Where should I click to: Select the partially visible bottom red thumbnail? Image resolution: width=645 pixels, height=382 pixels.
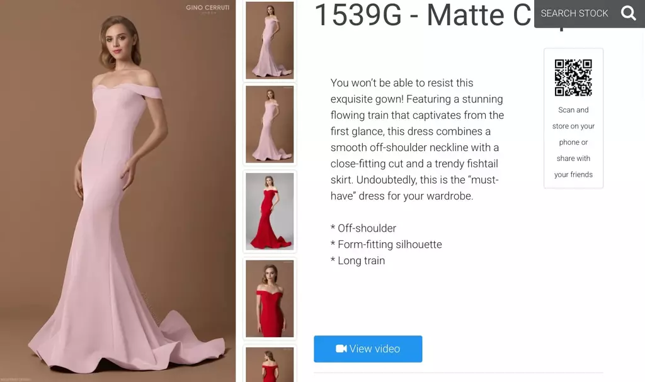tap(270, 365)
